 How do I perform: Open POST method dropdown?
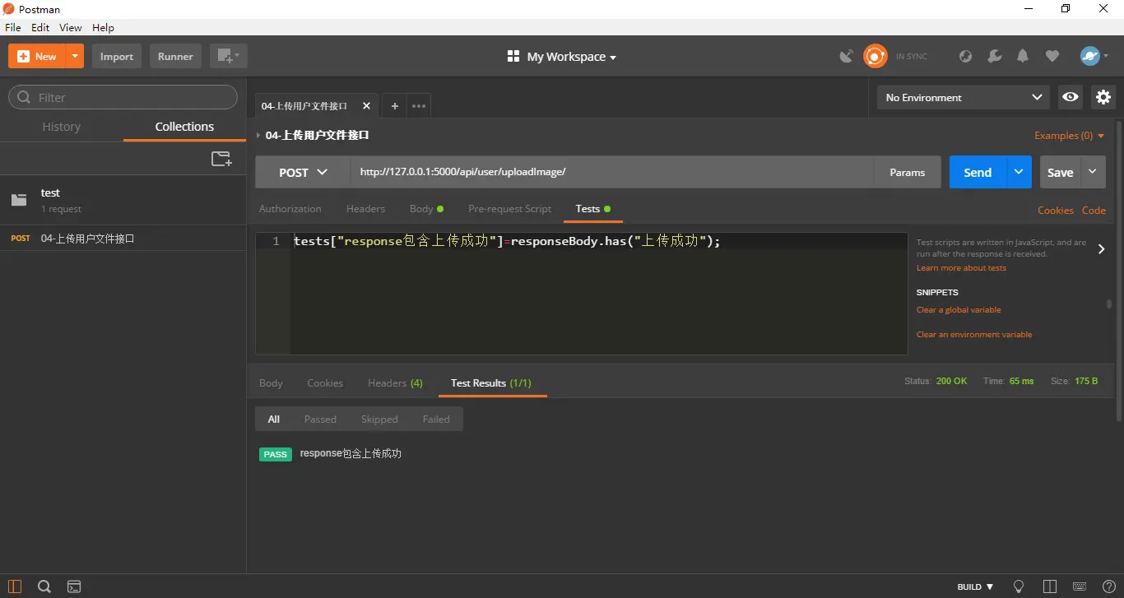pyautogui.click(x=303, y=172)
